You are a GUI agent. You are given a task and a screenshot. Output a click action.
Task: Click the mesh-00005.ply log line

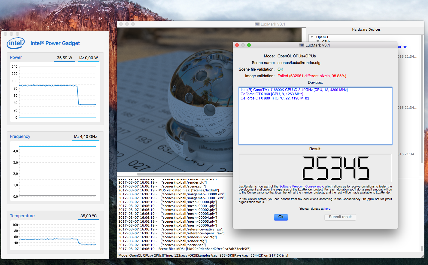click(168, 221)
